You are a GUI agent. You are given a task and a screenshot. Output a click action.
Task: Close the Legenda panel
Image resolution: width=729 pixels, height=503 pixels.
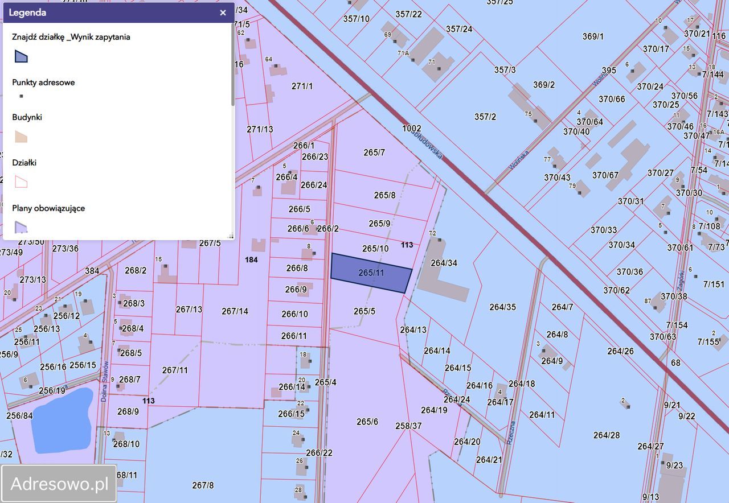[223, 13]
